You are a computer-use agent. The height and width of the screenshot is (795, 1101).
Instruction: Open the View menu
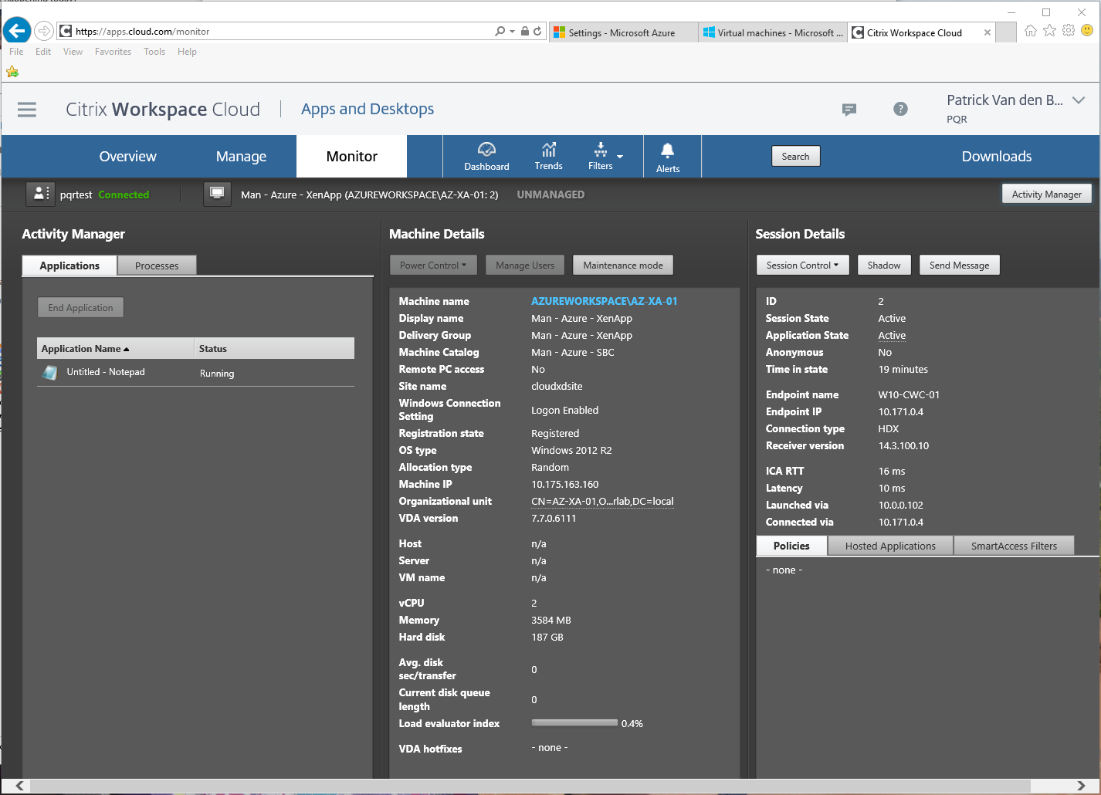pos(73,52)
